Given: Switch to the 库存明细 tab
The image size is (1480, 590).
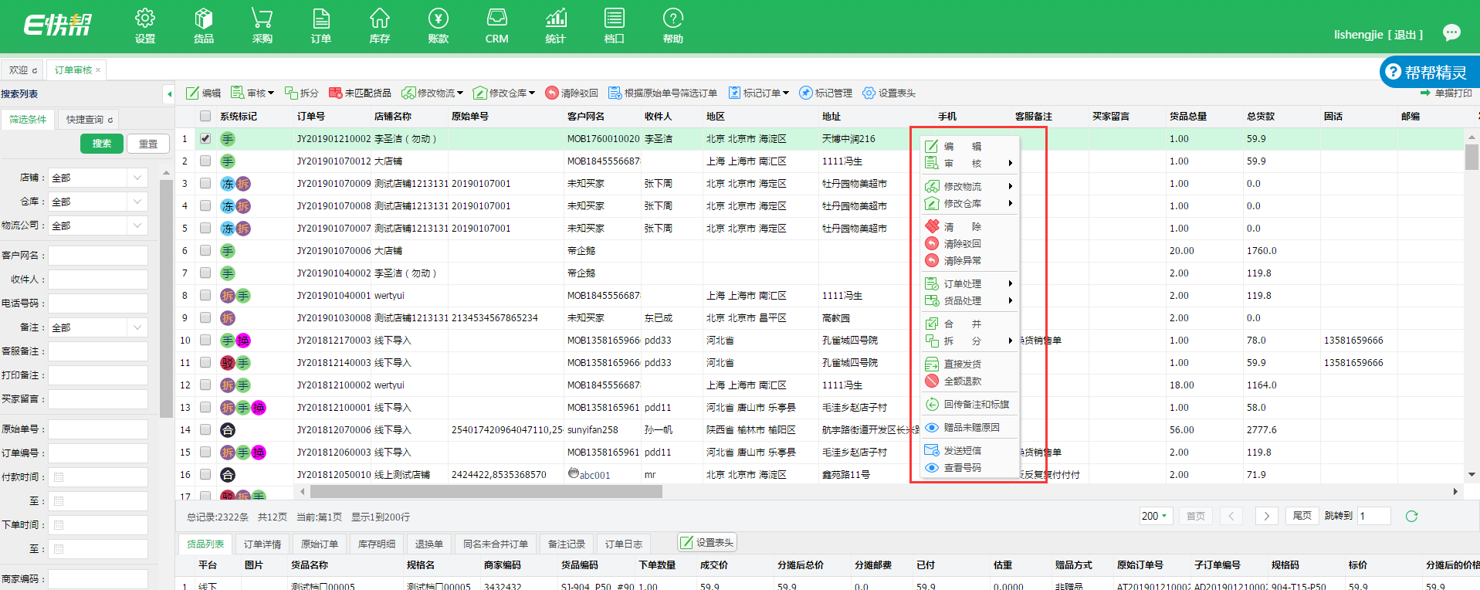Looking at the screenshot, I should pos(377,544).
